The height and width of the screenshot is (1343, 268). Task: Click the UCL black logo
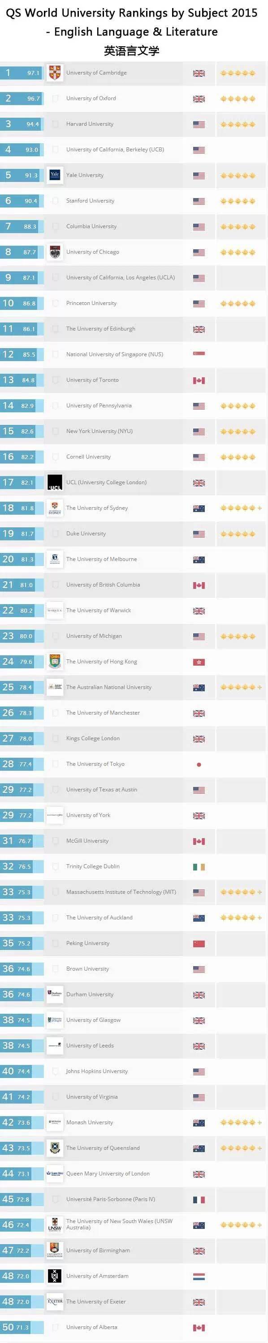pos(55,482)
